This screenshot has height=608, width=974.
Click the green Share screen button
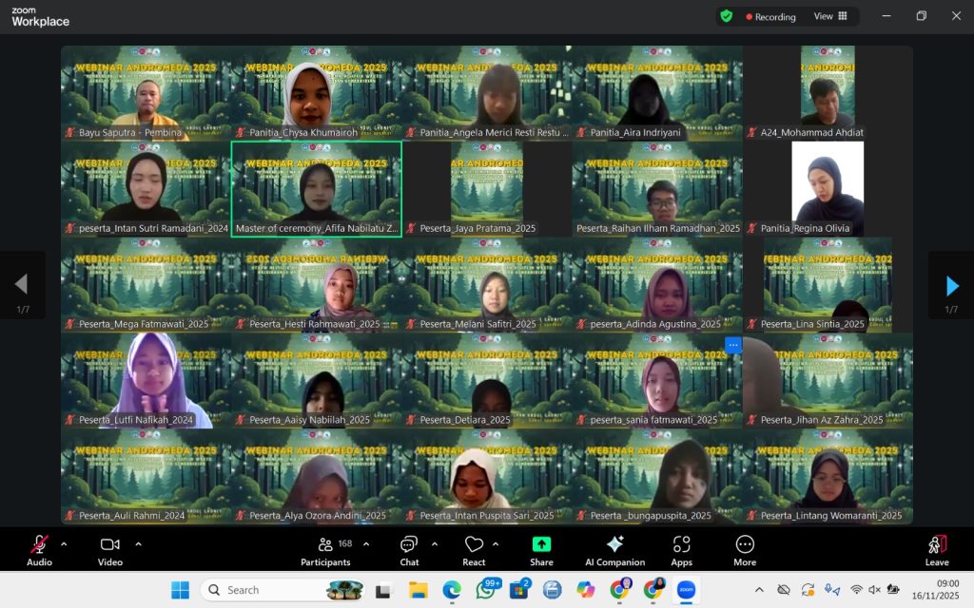click(x=541, y=549)
